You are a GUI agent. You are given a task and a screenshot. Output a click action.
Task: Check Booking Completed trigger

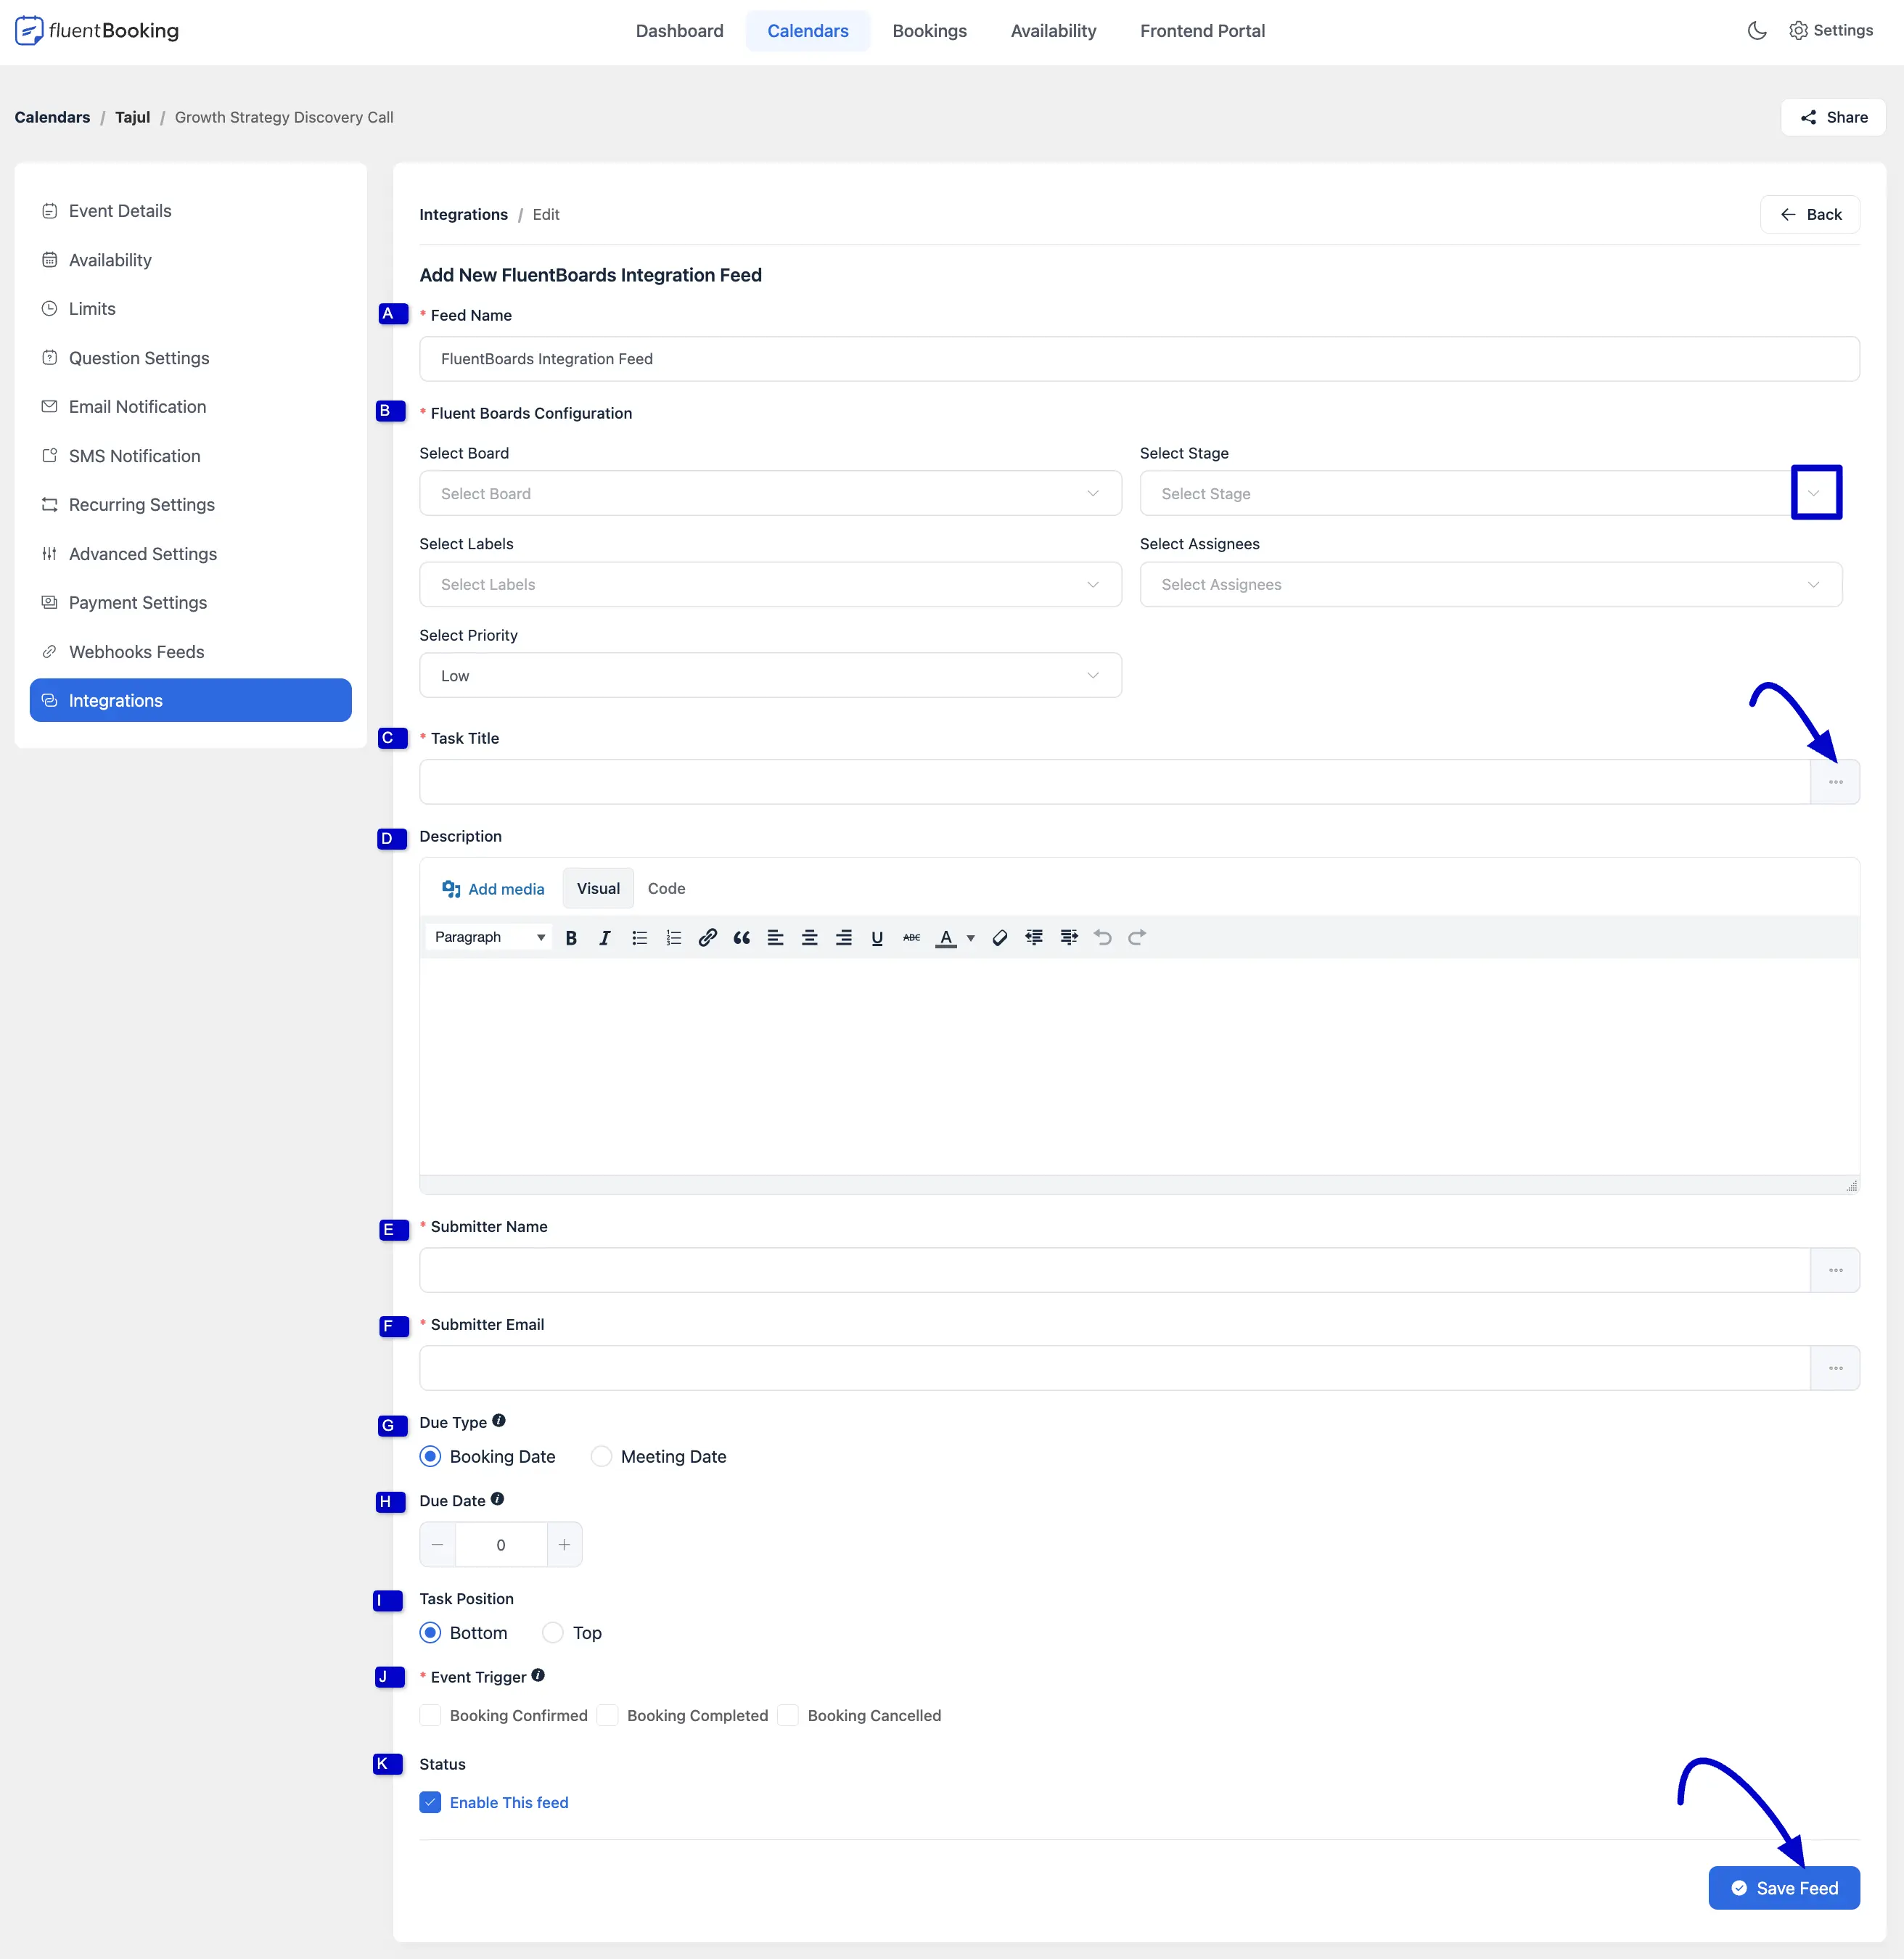(x=607, y=1715)
